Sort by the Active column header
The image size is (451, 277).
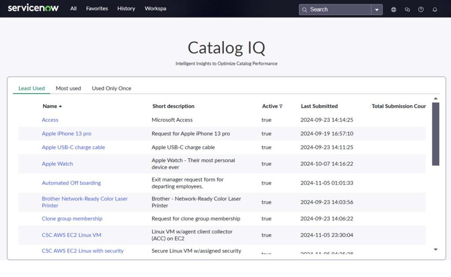pos(270,106)
